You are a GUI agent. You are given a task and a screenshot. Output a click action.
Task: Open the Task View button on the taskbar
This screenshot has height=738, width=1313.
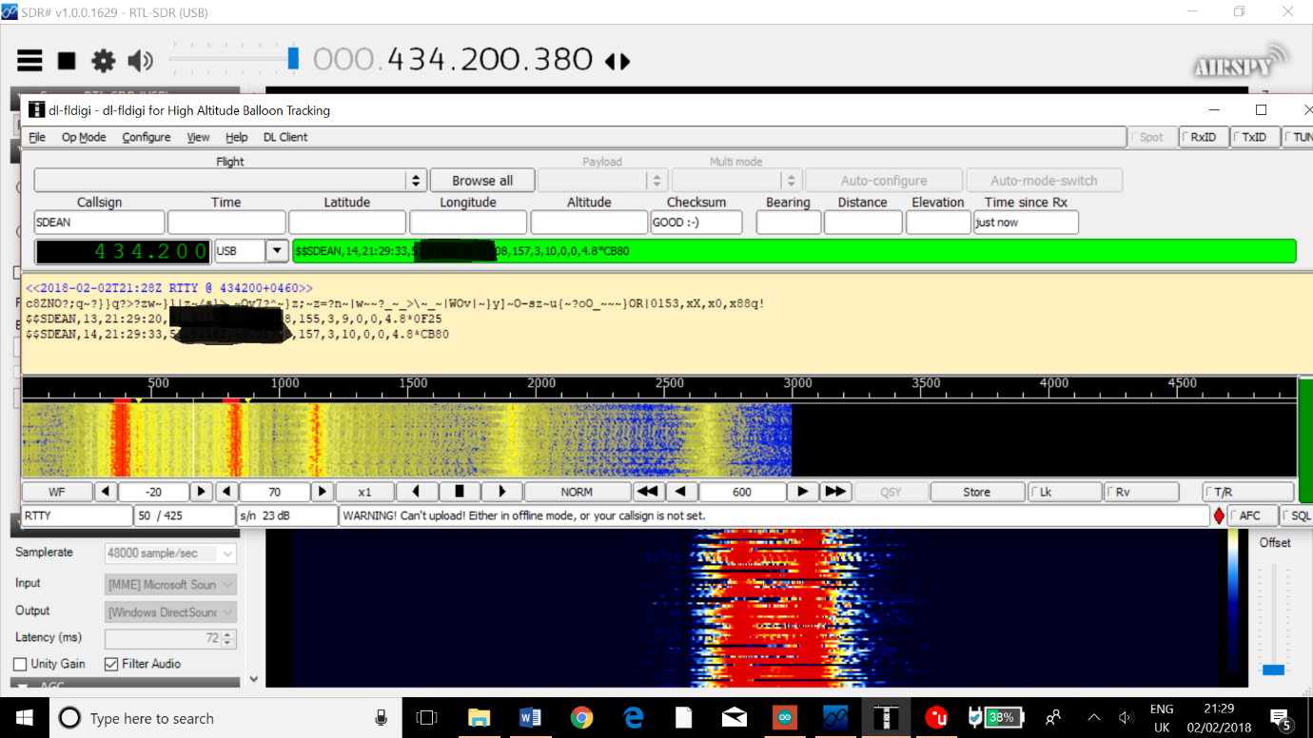point(427,718)
